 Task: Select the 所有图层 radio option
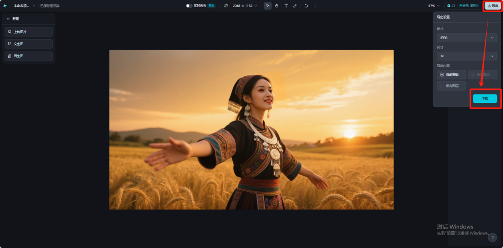451,86
